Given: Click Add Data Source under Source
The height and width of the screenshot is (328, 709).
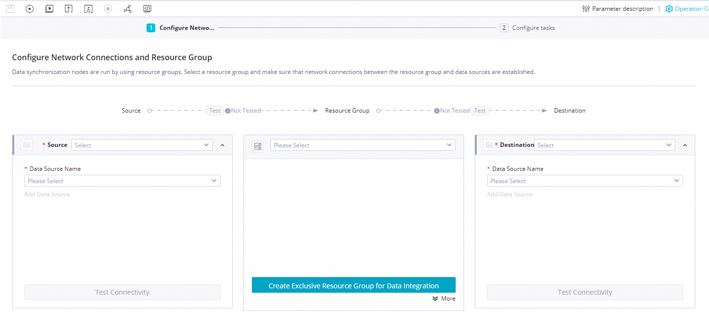Looking at the screenshot, I should pos(47,194).
